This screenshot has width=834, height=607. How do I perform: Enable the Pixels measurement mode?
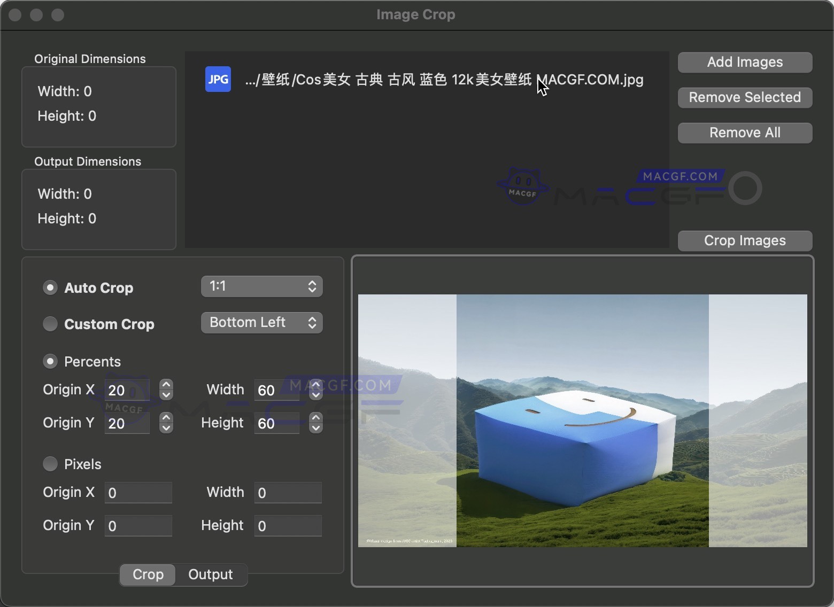[50, 464]
